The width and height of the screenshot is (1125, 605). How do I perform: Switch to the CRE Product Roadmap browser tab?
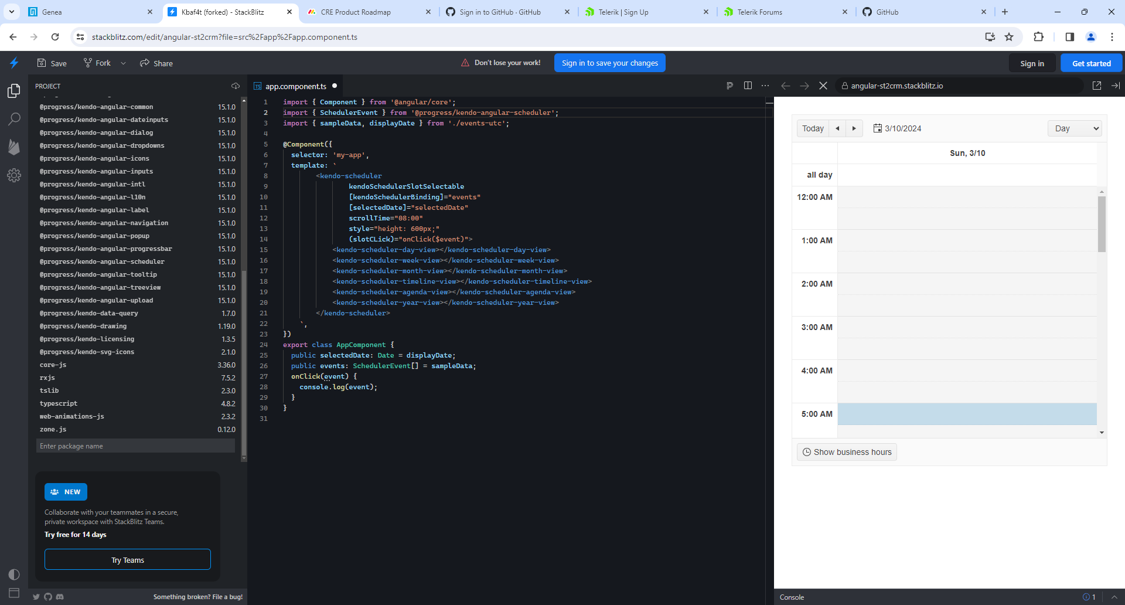pos(356,12)
